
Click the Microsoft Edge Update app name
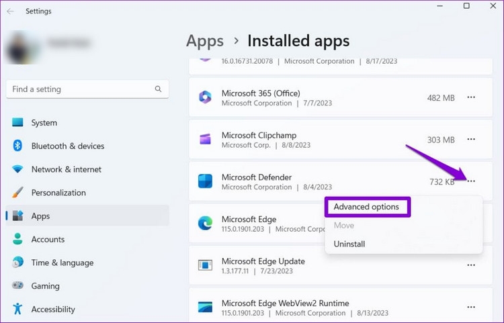(263, 261)
